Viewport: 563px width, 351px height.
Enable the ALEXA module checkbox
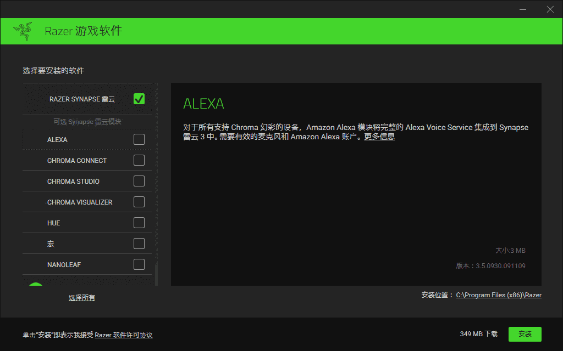139,139
